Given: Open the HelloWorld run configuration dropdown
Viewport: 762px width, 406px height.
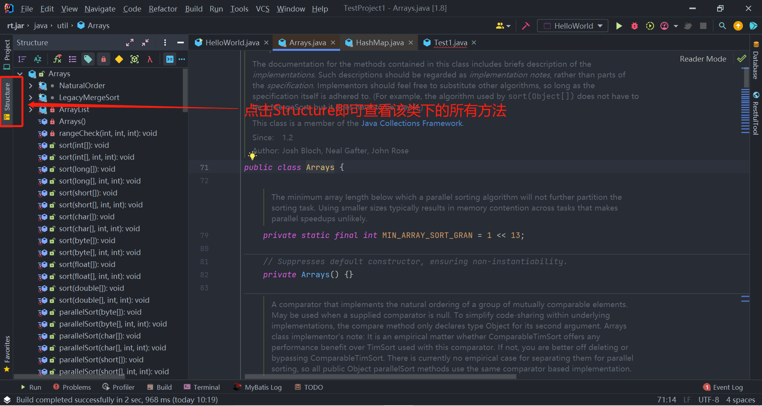Looking at the screenshot, I should tap(572, 26).
